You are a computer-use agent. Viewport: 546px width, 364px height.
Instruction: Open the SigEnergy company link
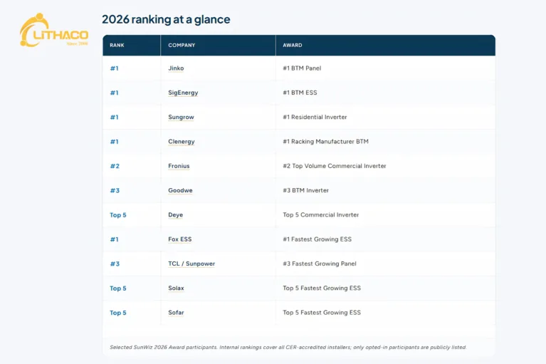click(183, 93)
